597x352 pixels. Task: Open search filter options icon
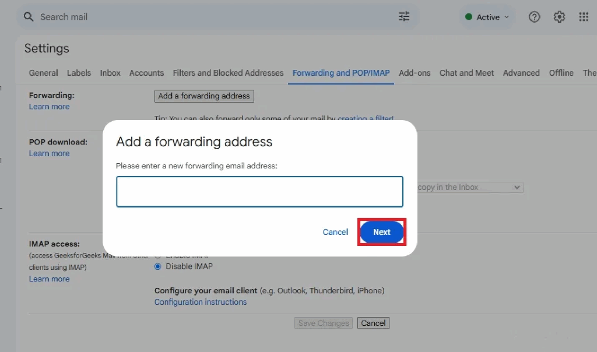(x=404, y=17)
